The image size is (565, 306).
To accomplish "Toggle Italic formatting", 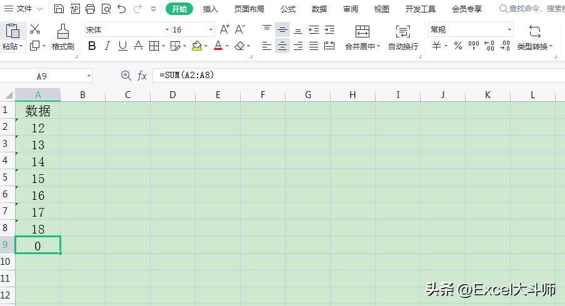I will click(107, 46).
